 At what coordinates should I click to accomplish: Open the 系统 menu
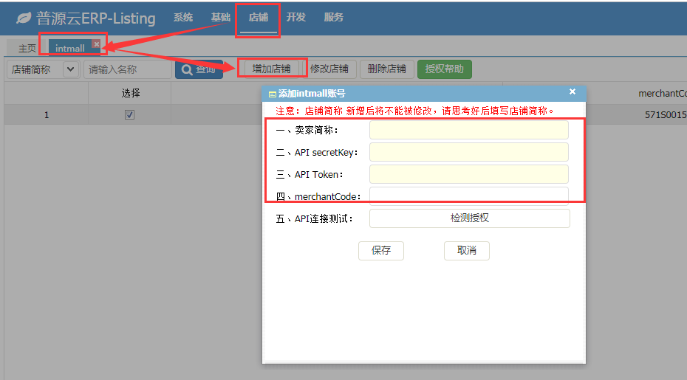[183, 17]
